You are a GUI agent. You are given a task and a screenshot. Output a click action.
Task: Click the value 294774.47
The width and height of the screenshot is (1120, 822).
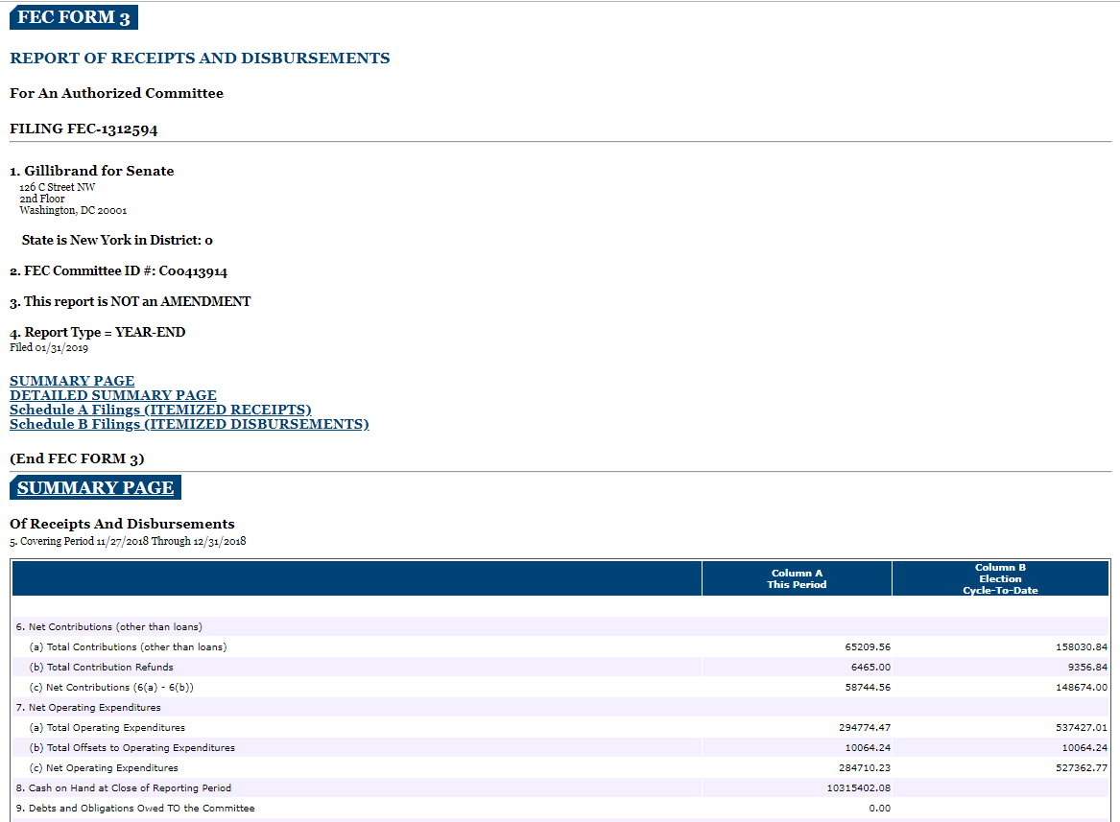[x=865, y=728]
